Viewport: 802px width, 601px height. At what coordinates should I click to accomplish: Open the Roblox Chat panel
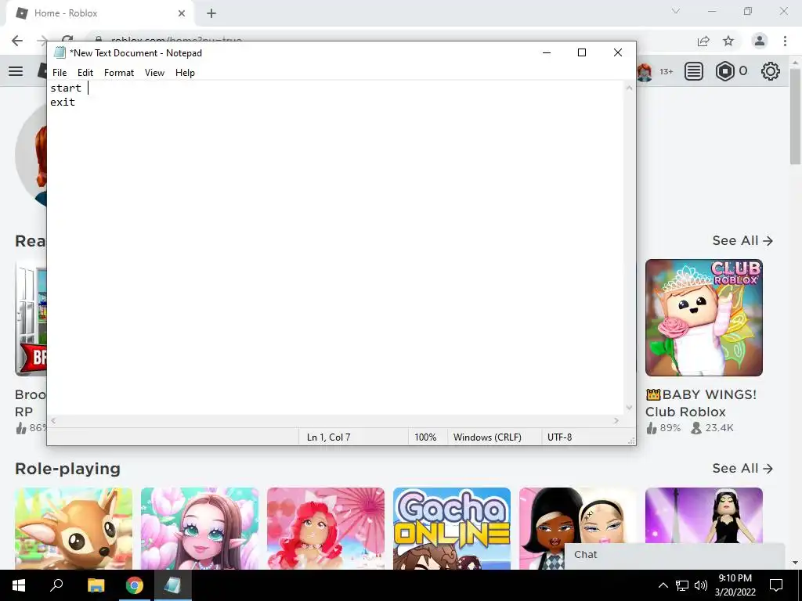[x=674, y=555]
